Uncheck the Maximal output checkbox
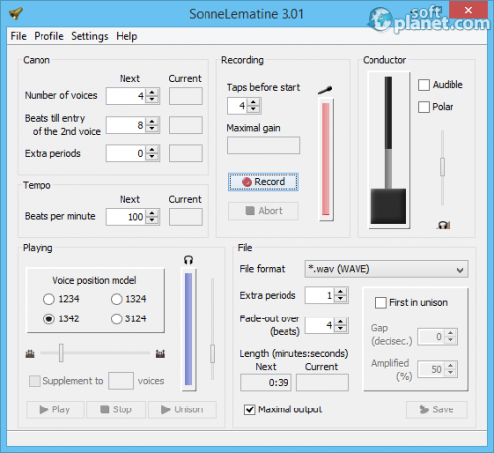The height and width of the screenshot is (453, 494). coord(249,409)
